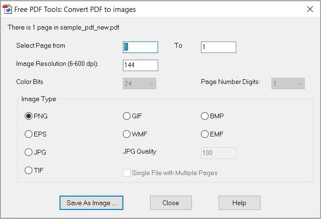Close the dialog with the X button
The image size is (321, 219).
coord(310,9)
